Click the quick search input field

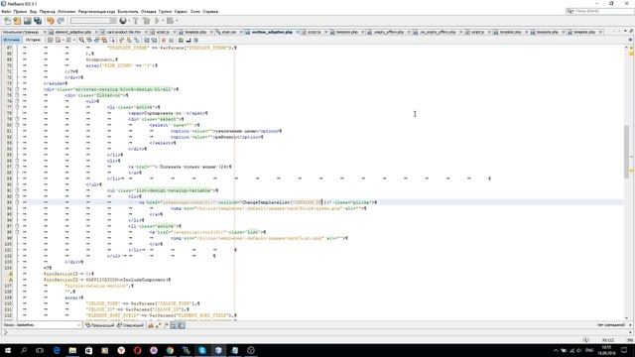coord(603,11)
